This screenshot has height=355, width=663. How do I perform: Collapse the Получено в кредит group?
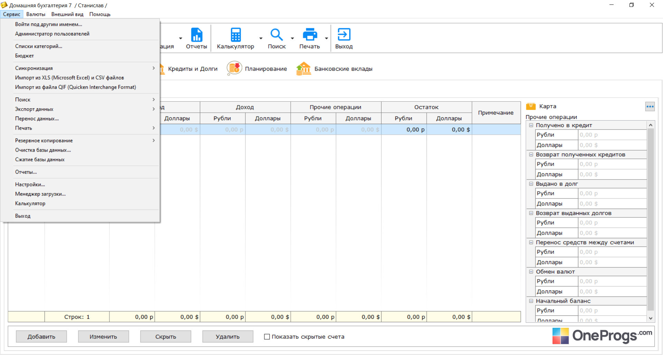[531, 125]
